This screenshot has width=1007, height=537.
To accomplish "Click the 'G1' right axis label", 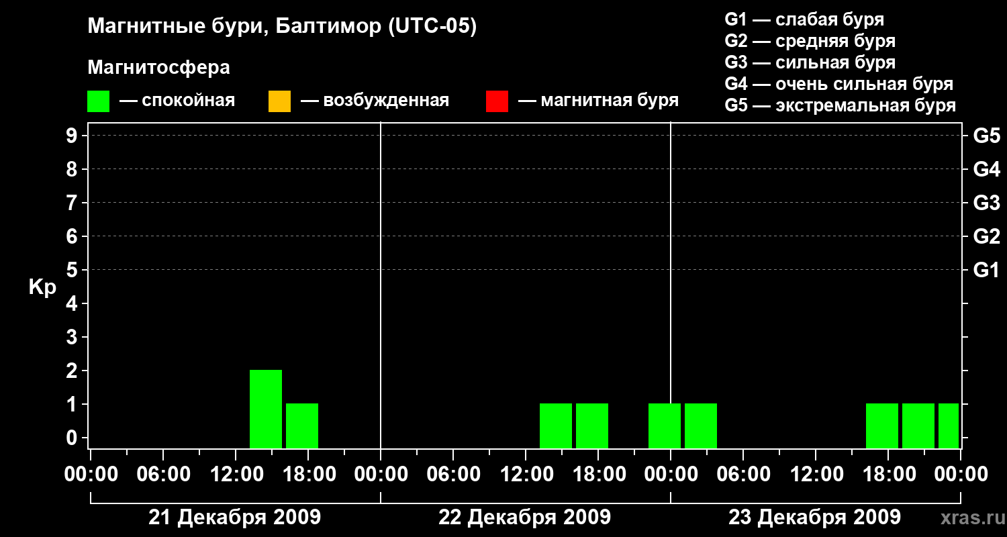I will click(987, 270).
